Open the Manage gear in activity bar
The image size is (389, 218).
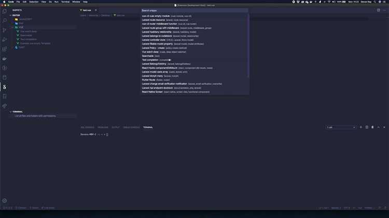[5, 201]
